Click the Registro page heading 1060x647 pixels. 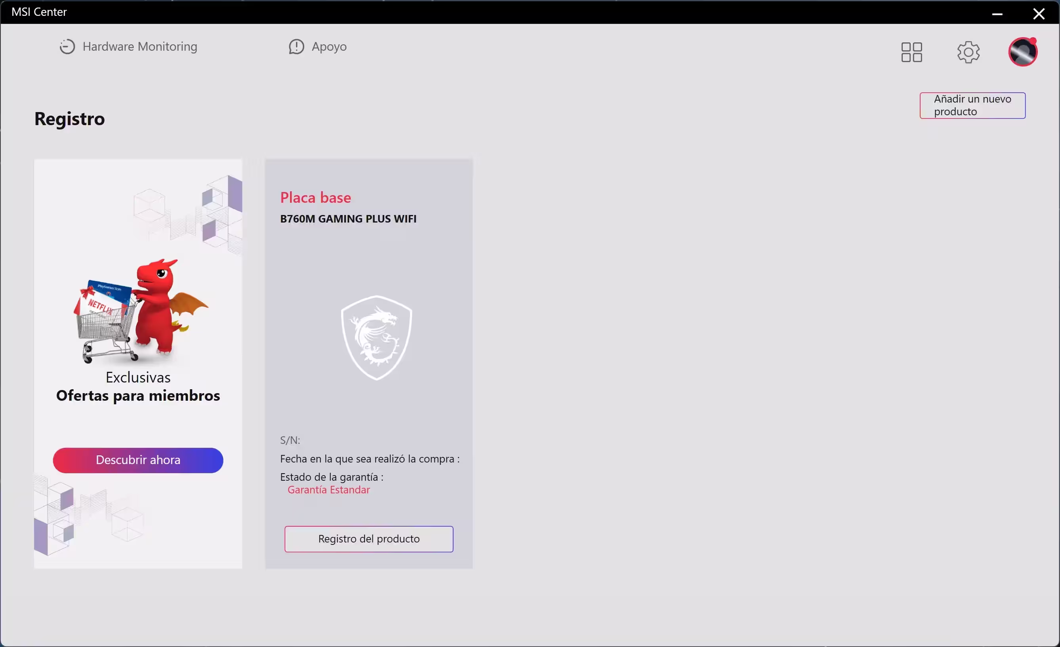click(x=70, y=119)
